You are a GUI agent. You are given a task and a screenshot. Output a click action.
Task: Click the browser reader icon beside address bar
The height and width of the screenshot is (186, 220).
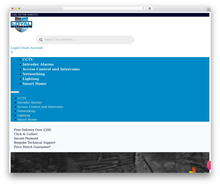click(x=150, y=8)
